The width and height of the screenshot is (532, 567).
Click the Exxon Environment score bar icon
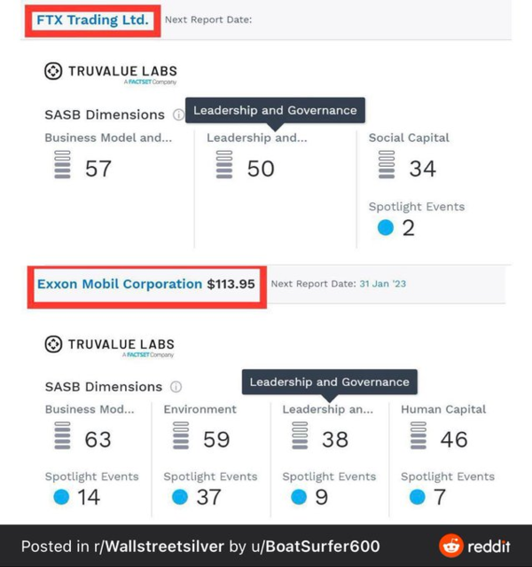click(x=181, y=437)
